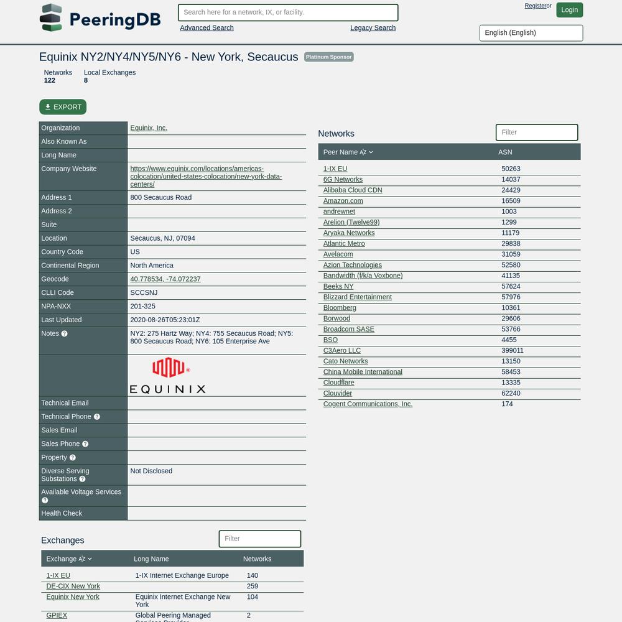Click the address '800 Secaucus Road'

[161, 198]
